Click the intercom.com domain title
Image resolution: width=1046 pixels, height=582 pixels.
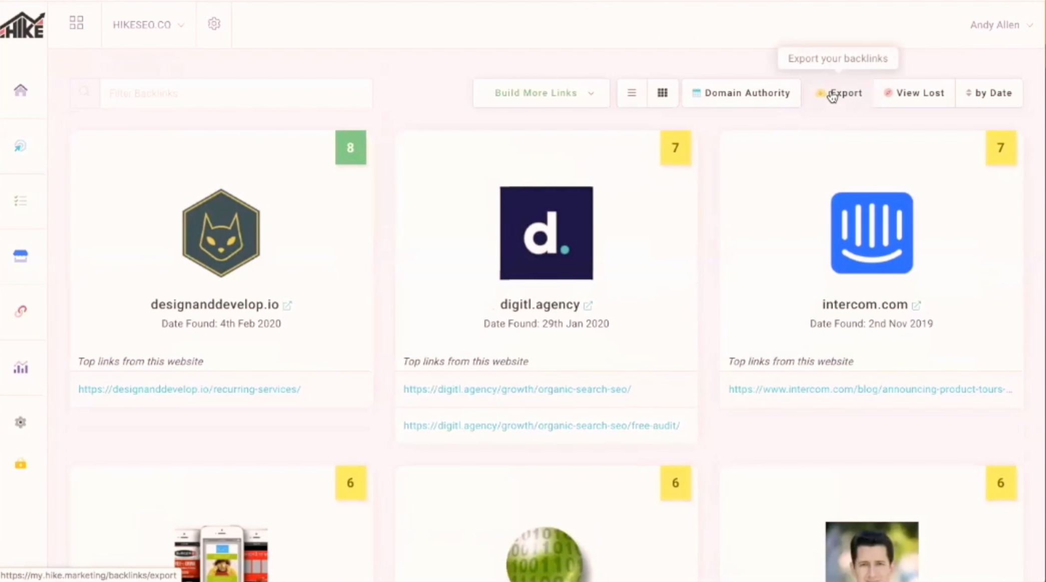865,304
